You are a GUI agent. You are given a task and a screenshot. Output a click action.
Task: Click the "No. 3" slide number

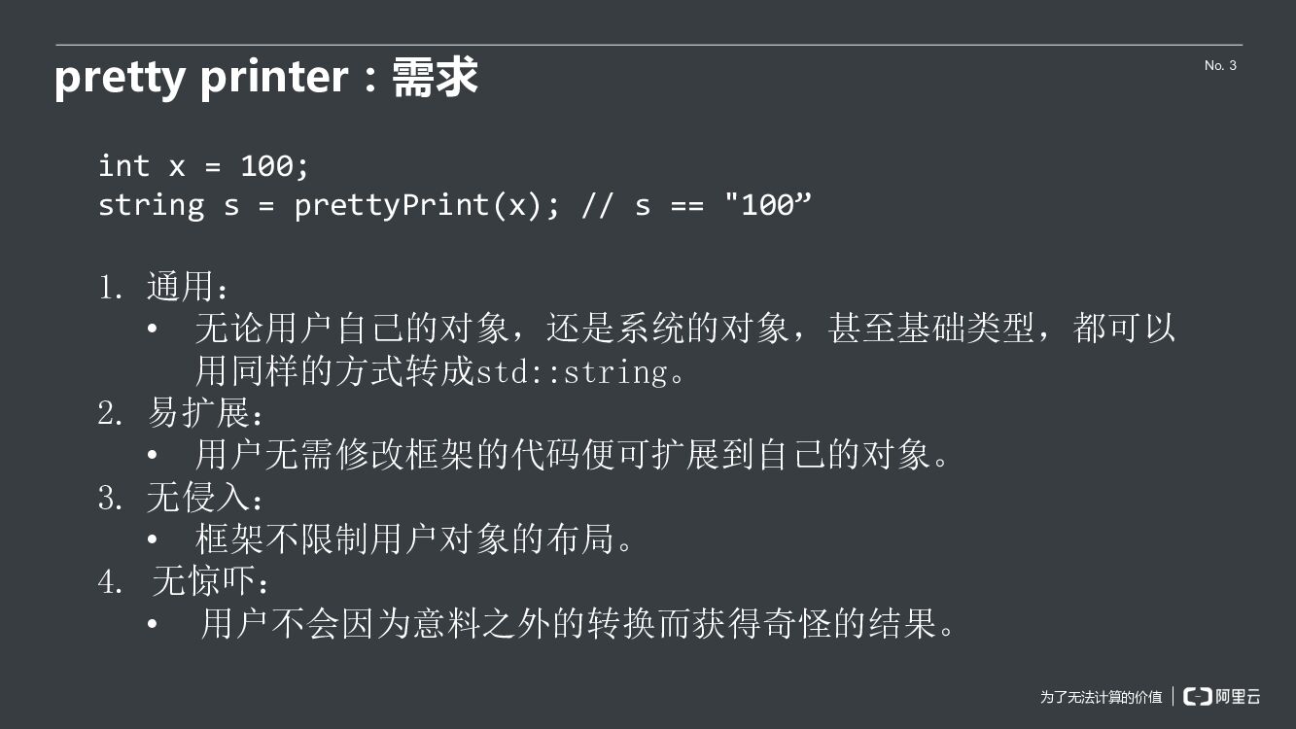[x=1220, y=65]
